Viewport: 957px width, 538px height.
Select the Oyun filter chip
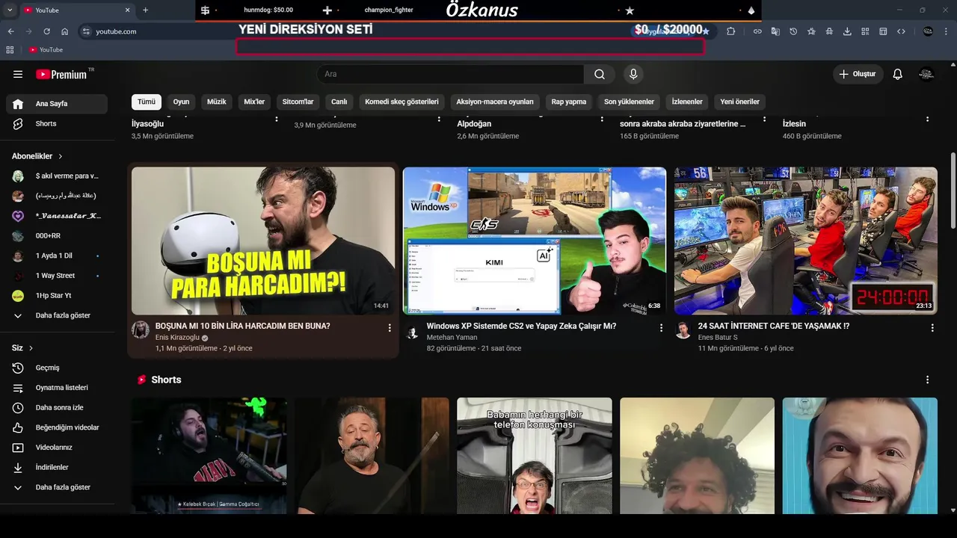coord(182,102)
